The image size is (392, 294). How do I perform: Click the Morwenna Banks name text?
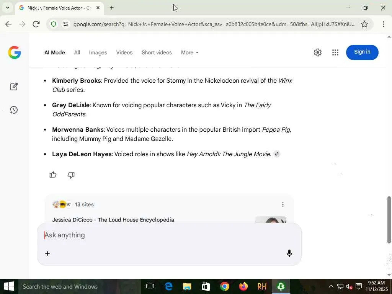(x=78, y=129)
